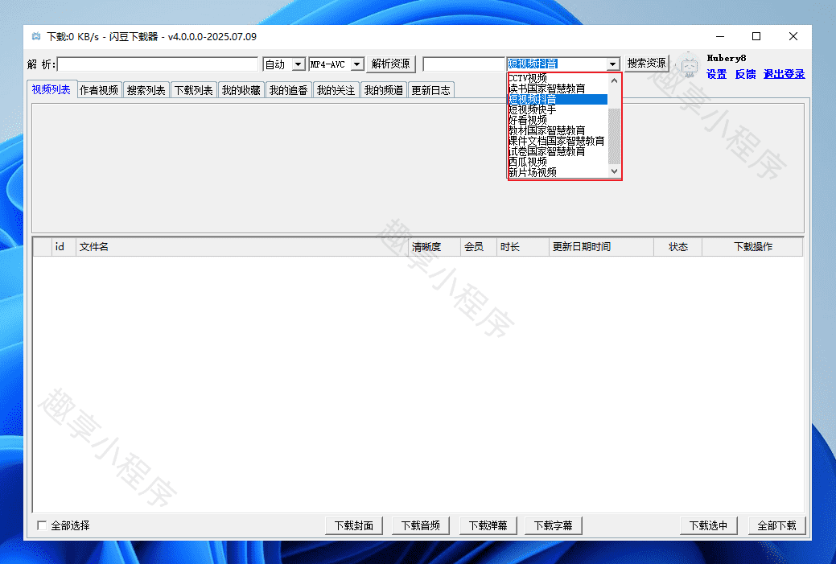
Task: Sort by the 文件名 column header
Action: [x=242, y=247]
